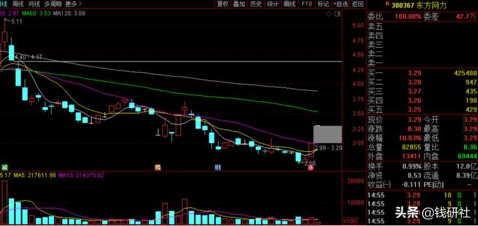The image size is (478, 226).
Task: Click the 涨 marker under the latest candle
Action: 310,167
